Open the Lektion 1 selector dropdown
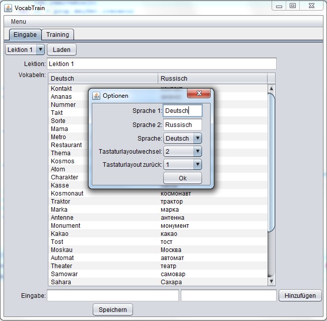This screenshot has height=321, width=327. pyautogui.click(x=40, y=50)
